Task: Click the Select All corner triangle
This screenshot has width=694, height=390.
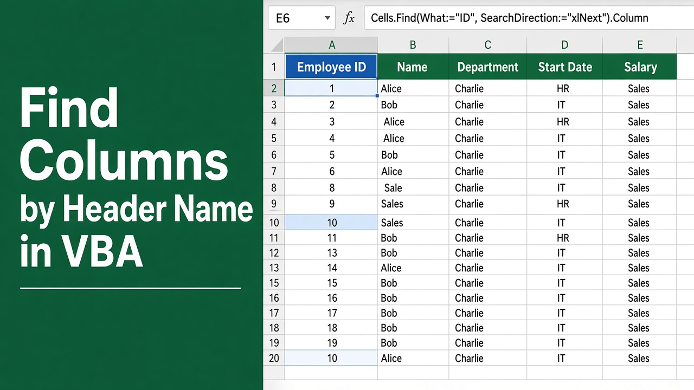Action: click(x=276, y=45)
